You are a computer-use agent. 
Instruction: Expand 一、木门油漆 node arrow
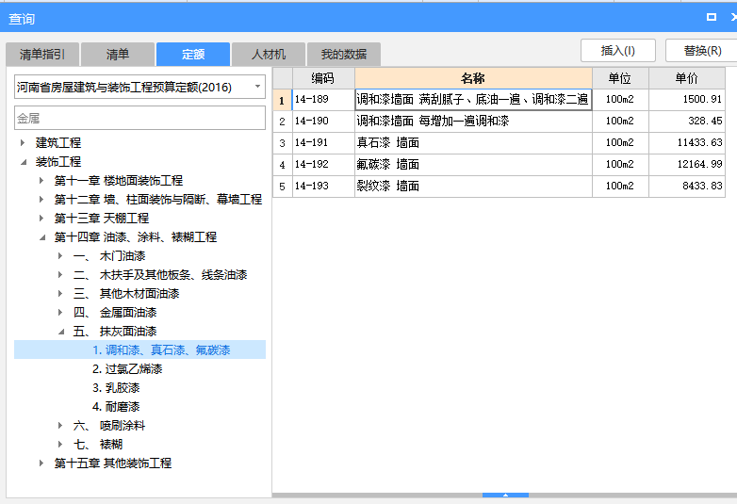point(59,256)
